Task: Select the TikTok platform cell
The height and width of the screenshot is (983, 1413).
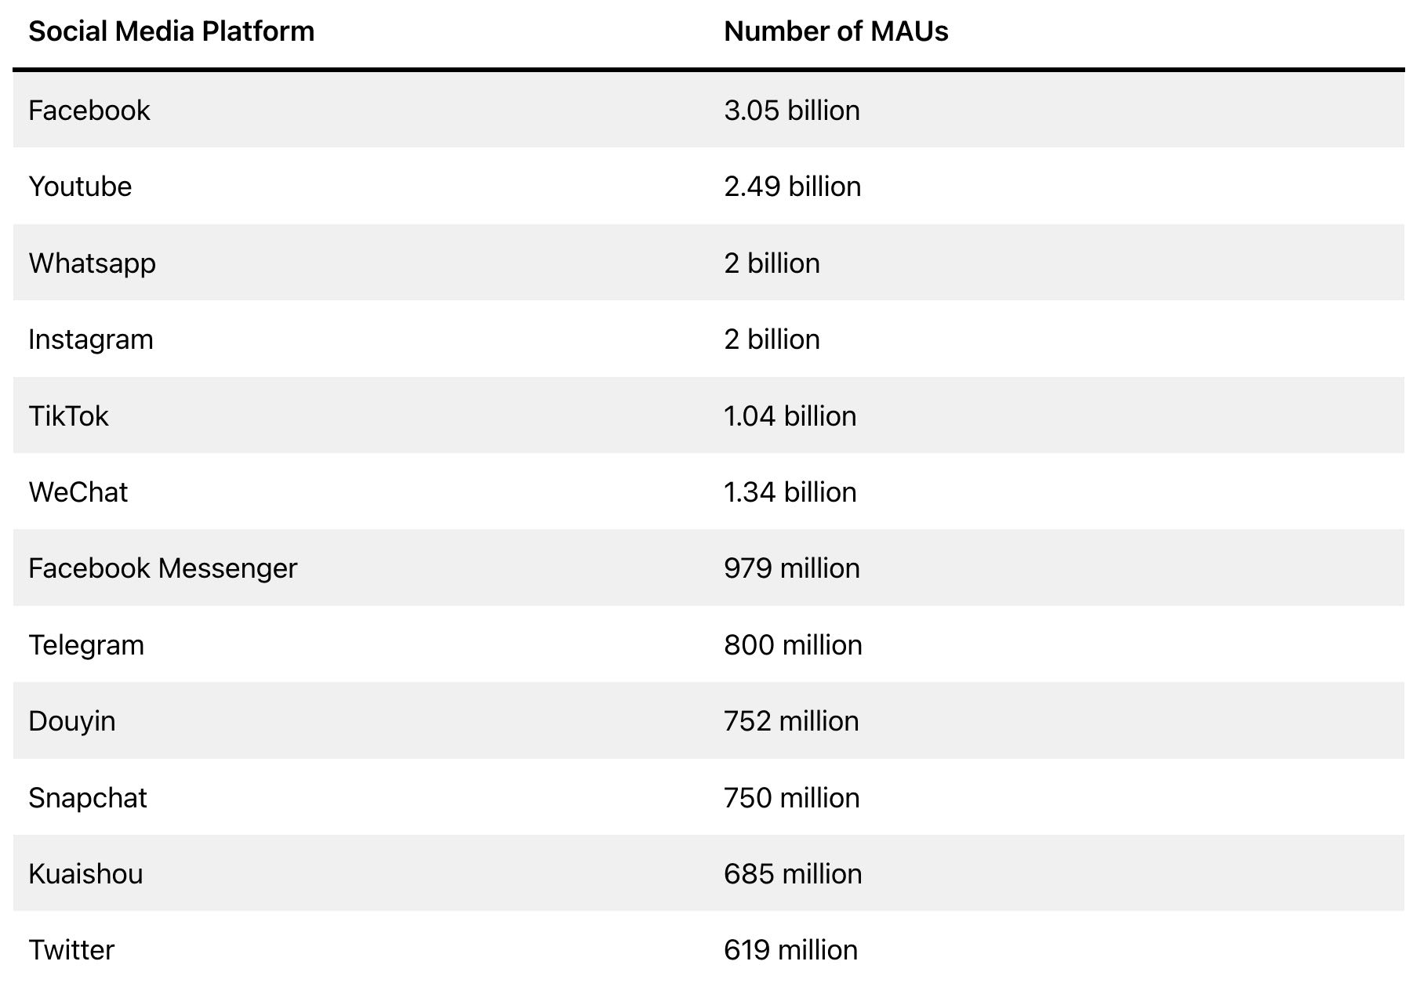Action: coord(68,416)
